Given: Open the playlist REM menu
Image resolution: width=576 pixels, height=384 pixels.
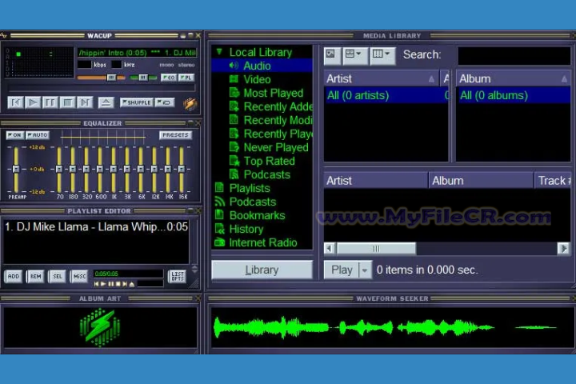Looking at the screenshot, I should click(x=36, y=276).
